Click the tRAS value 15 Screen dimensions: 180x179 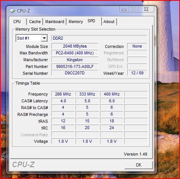tap(87, 121)
